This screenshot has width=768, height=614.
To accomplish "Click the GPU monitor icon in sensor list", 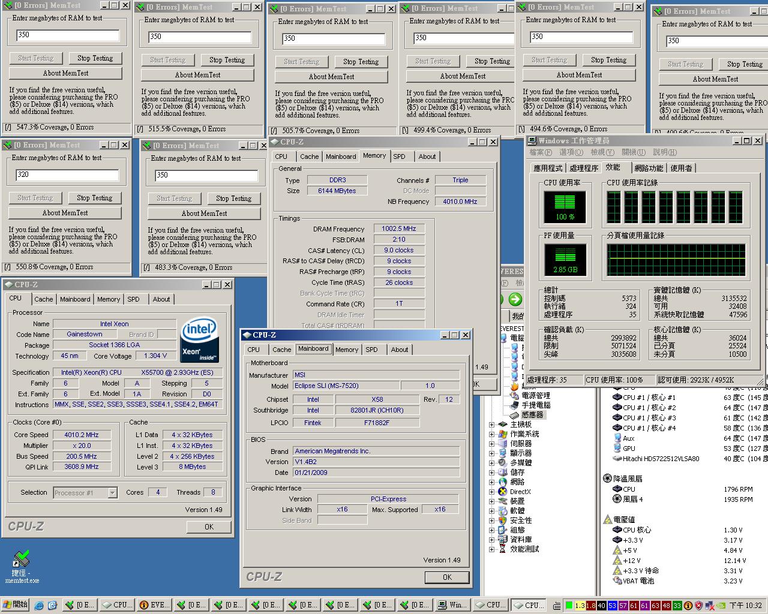I will 617,449.
